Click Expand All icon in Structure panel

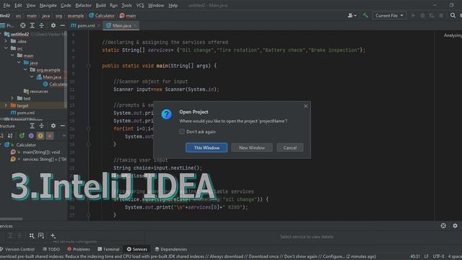[32, 126]
